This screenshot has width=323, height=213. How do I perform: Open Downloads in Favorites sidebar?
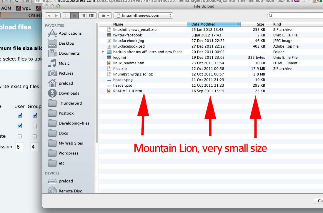coord(64,93)
